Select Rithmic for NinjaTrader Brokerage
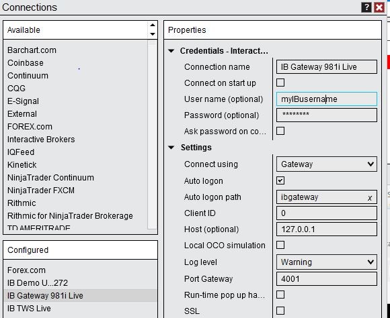390x318 pixels. (70, 216)
